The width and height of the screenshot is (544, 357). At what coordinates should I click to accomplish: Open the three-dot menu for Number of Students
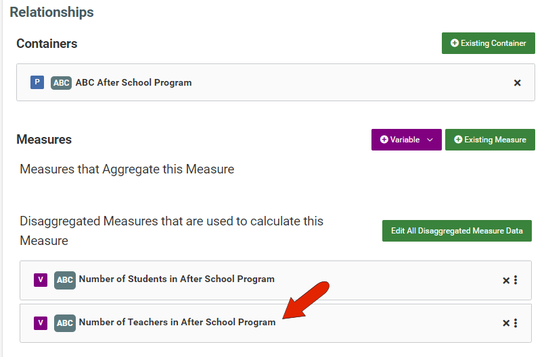516,280
